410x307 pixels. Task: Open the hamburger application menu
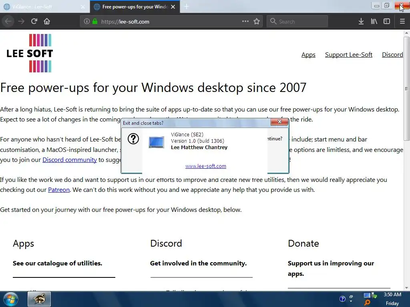pos(402,22)
